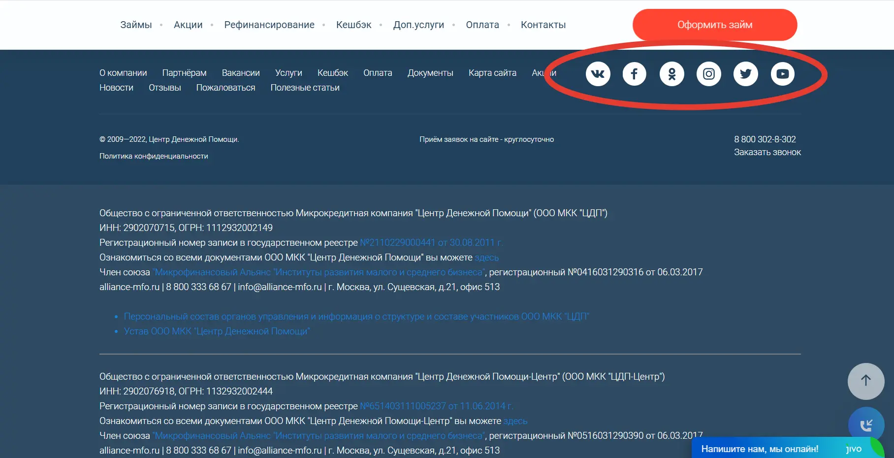Open the VK social page icon
The height and width of the screenshot is (458, 894).
[x=598, y=74]
